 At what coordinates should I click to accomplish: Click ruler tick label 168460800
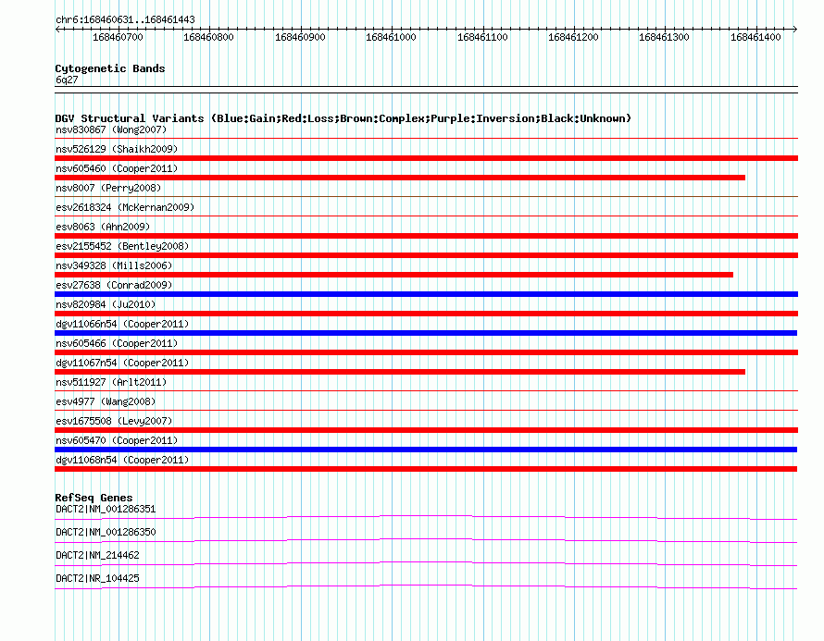click(208, 37)
